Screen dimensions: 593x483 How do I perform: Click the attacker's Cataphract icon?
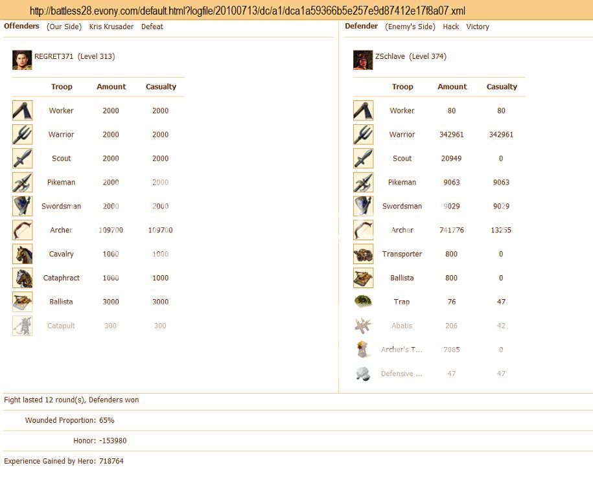pos(22,278)
